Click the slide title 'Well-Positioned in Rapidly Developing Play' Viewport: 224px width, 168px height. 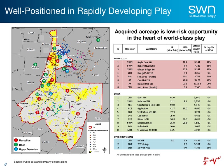pyautogui.click(x=88, y=11)
